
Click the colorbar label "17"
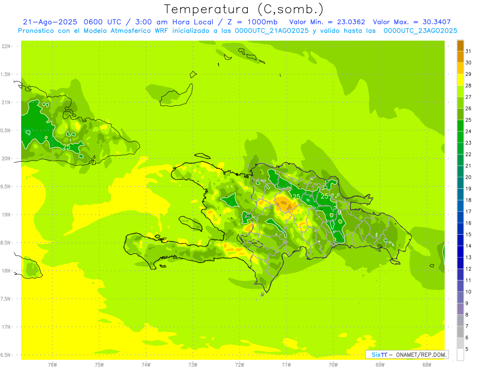[x=468, y=212]
